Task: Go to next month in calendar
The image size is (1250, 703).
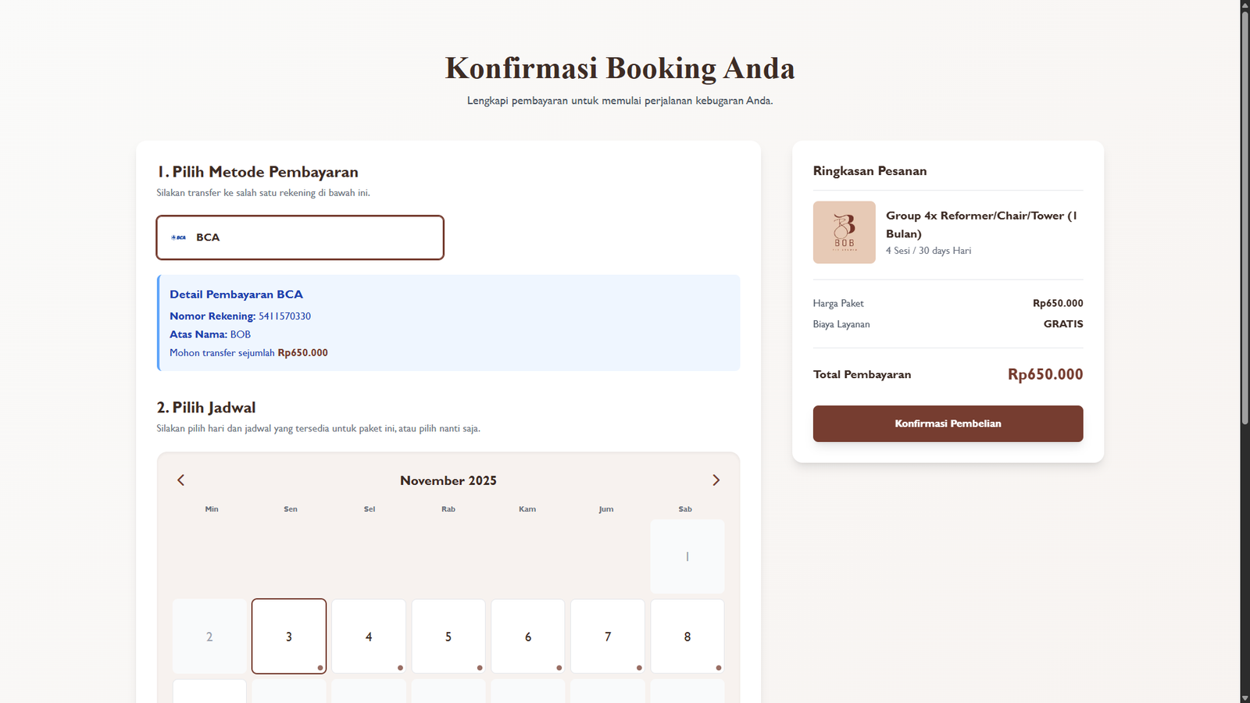Action: click(x=716, y=480)
